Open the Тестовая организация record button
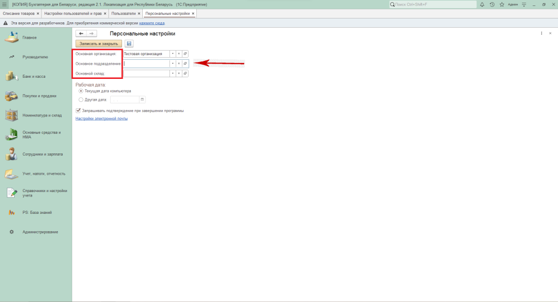The height and width of the screenshot is (302, 558). (x=185, y=54)
